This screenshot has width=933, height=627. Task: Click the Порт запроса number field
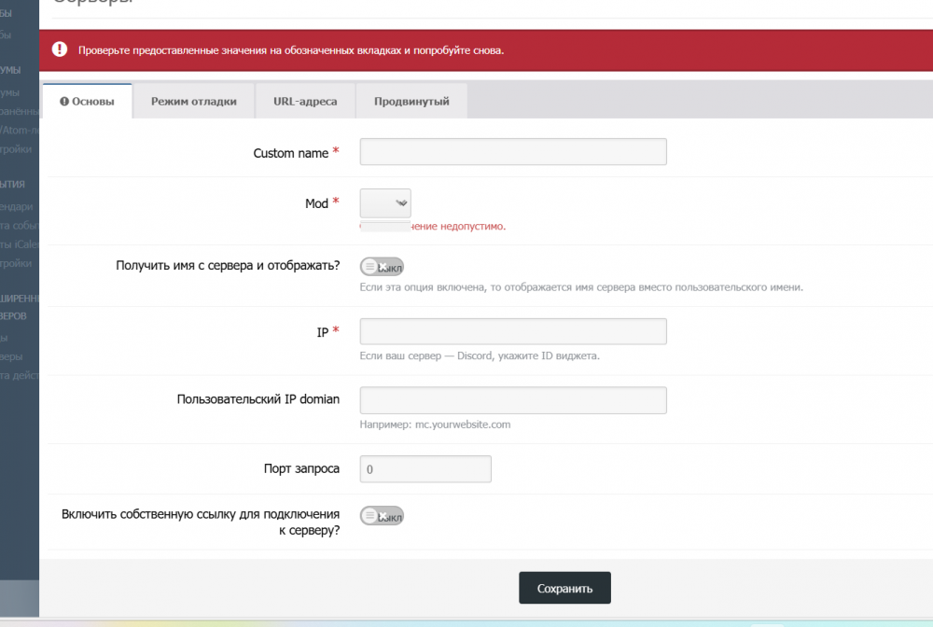click(x=425, y=469)
